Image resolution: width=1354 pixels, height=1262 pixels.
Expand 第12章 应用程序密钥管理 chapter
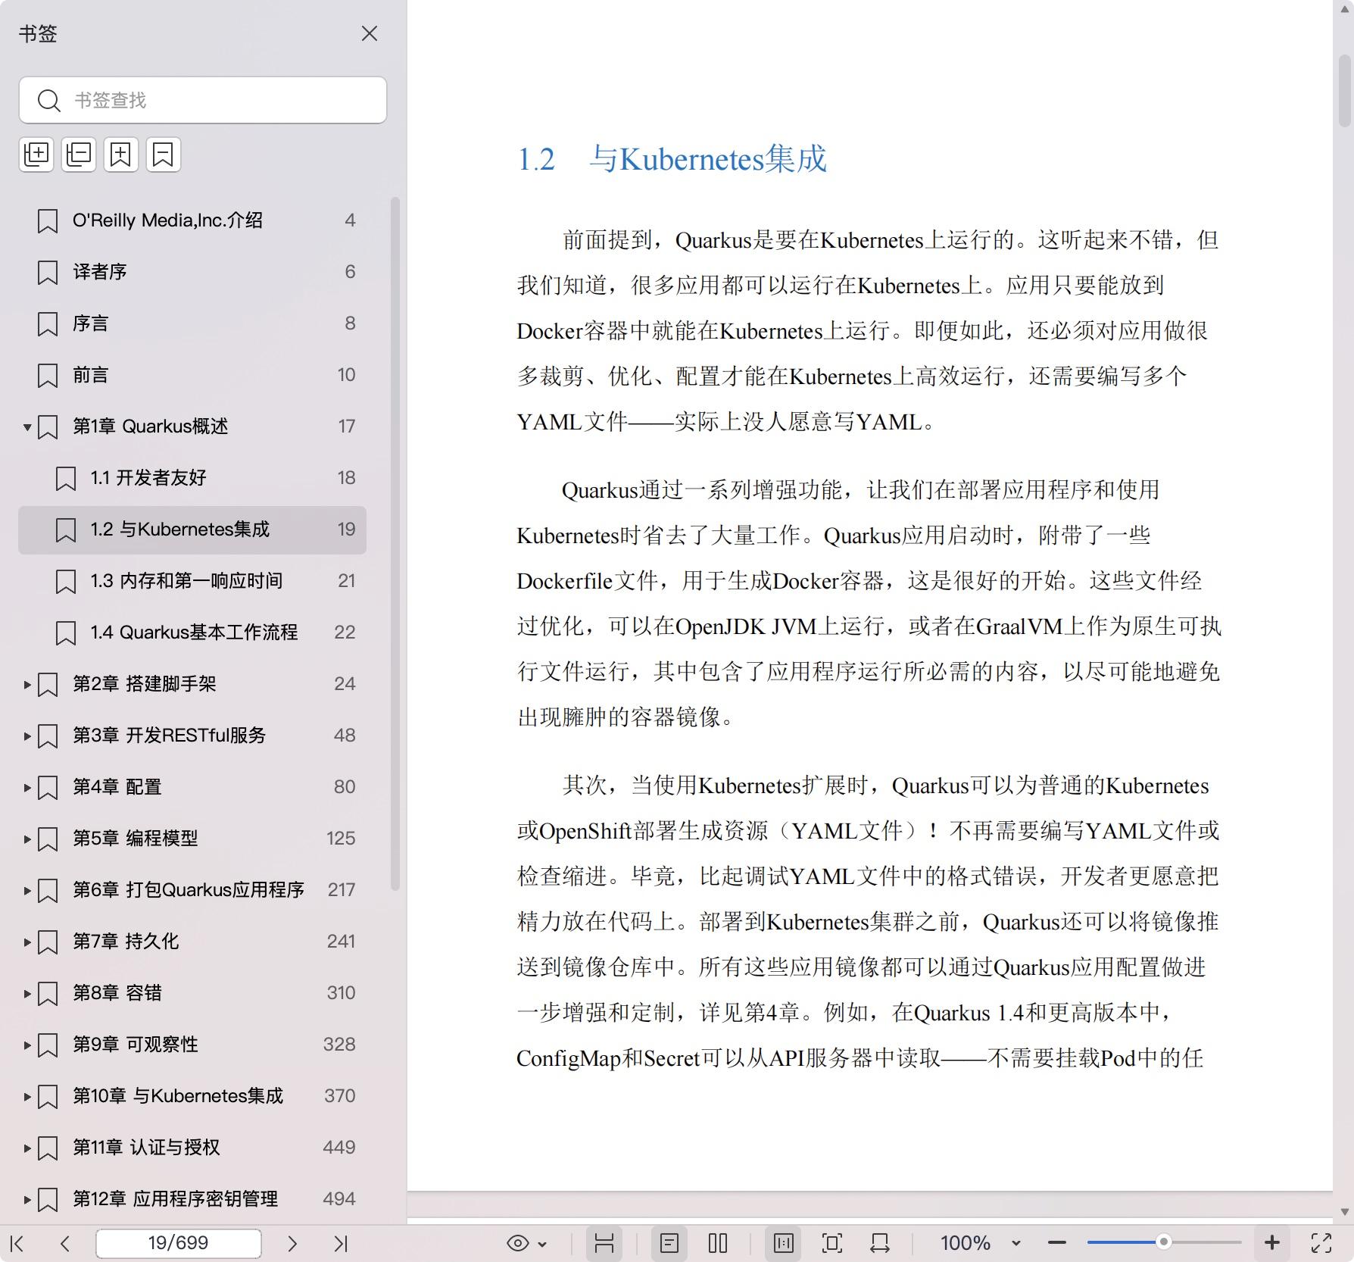coord(27,1200)
